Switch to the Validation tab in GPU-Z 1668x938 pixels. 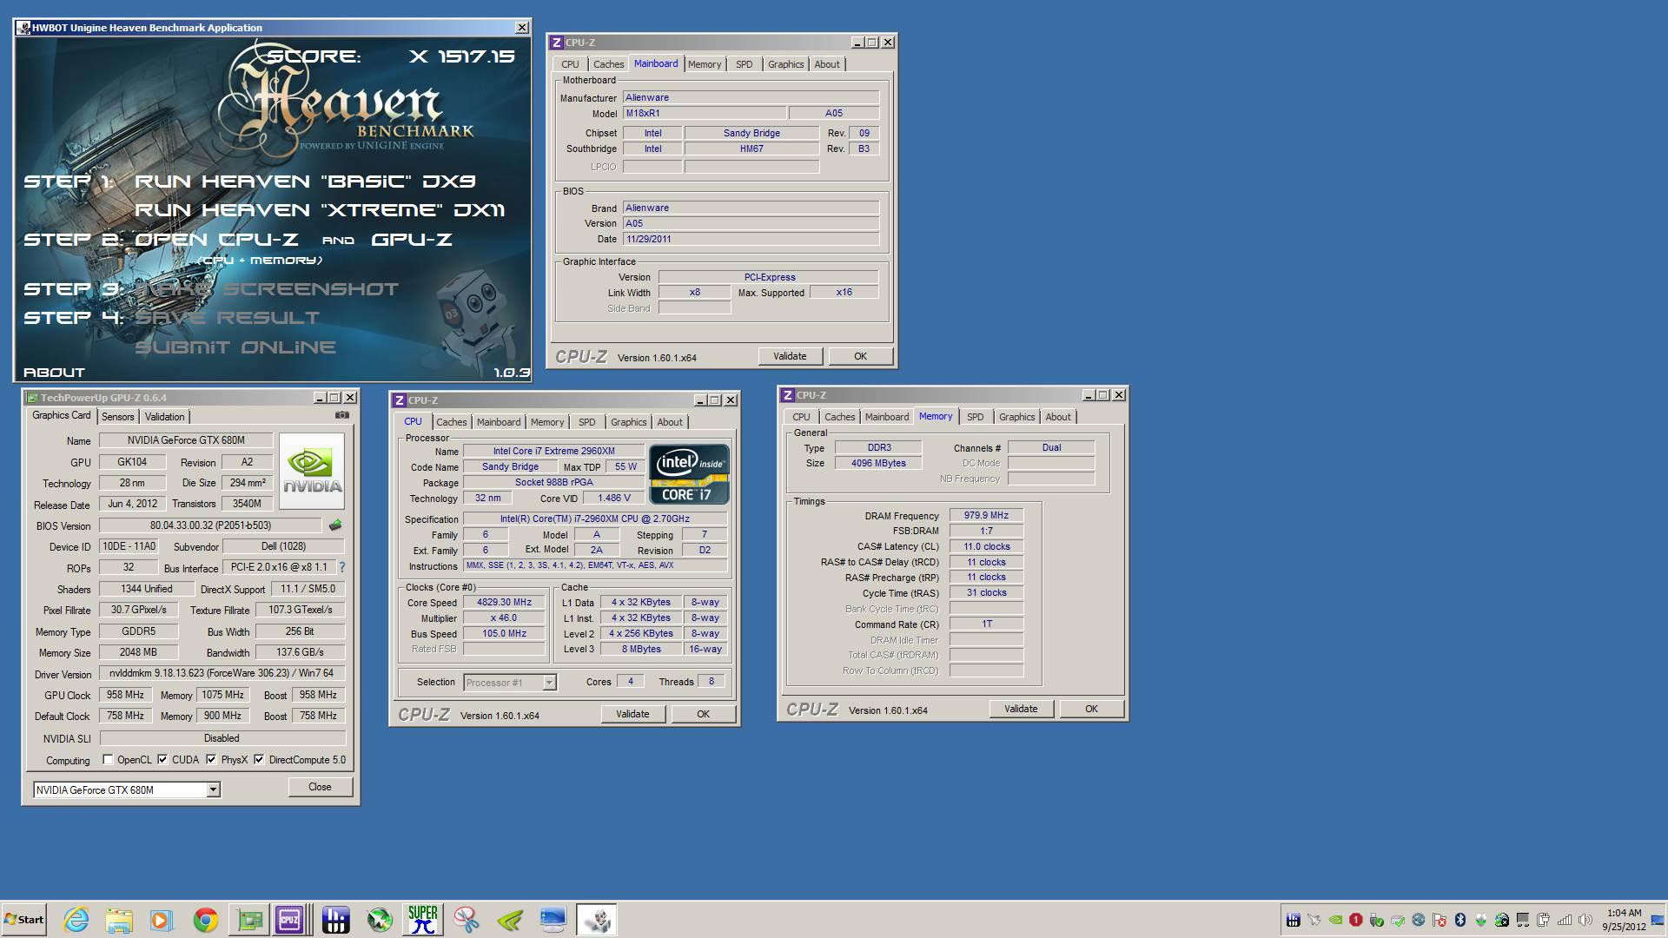(x=164, y=417)
